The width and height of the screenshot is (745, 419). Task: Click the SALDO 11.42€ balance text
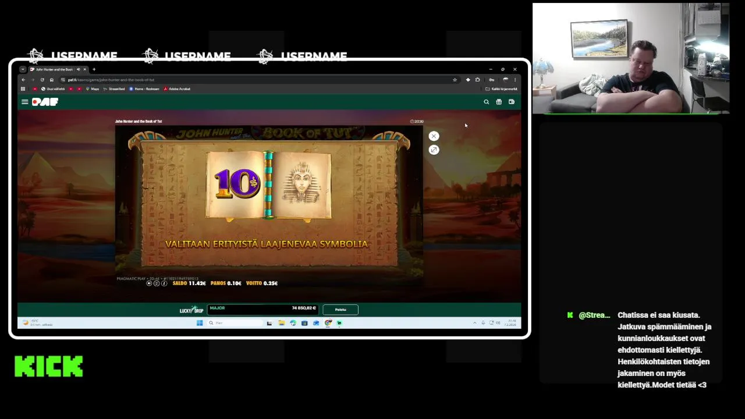189,283
